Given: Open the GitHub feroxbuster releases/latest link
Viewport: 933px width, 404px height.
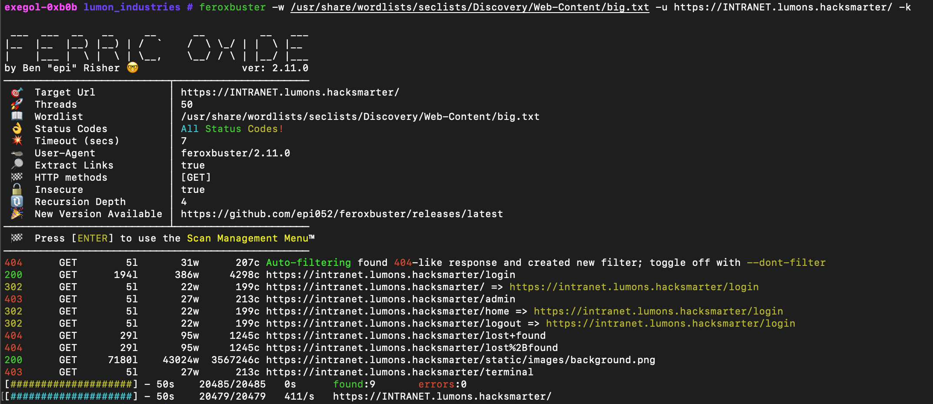Looking at the screenshot, I should click(342, 214).
